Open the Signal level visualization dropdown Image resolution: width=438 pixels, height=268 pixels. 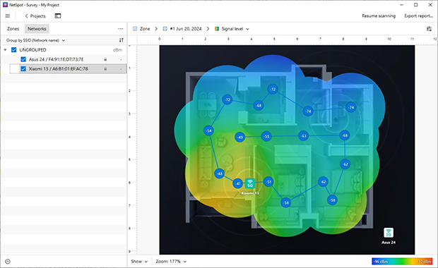click(x=232, y=29)
